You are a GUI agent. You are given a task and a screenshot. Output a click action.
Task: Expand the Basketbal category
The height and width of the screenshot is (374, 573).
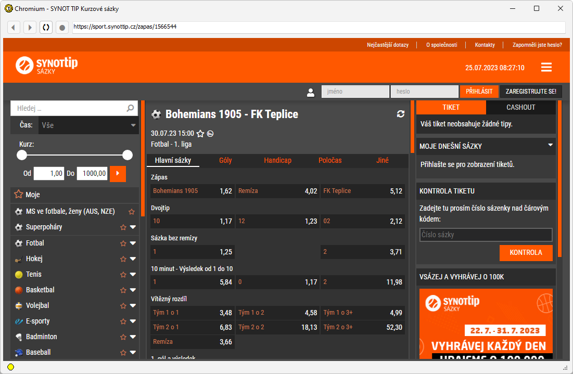pos(133,290)
